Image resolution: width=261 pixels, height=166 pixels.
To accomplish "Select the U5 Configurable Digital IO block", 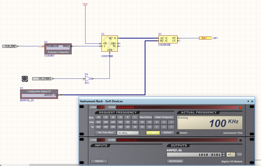I will 39,93.
